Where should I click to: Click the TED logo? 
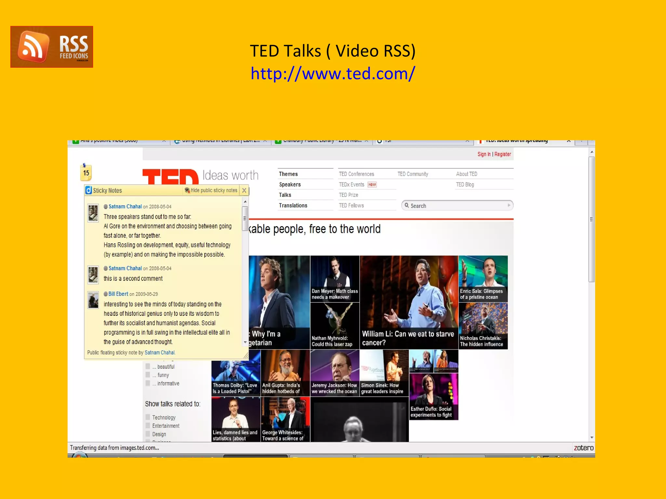(x=170, y=177)
